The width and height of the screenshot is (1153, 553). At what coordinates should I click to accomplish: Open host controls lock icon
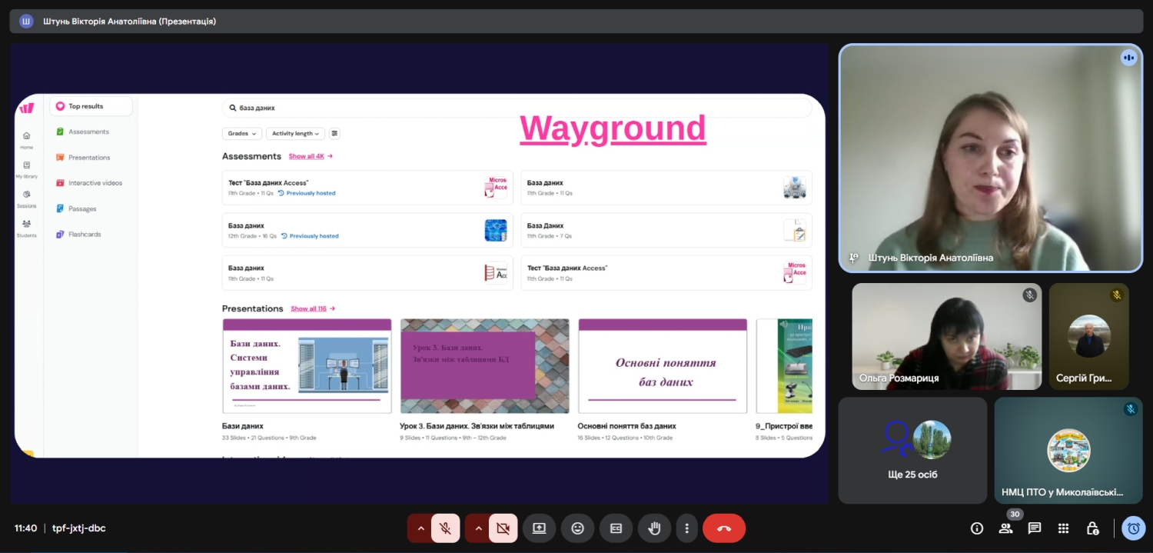click(x=1092, y=528)
